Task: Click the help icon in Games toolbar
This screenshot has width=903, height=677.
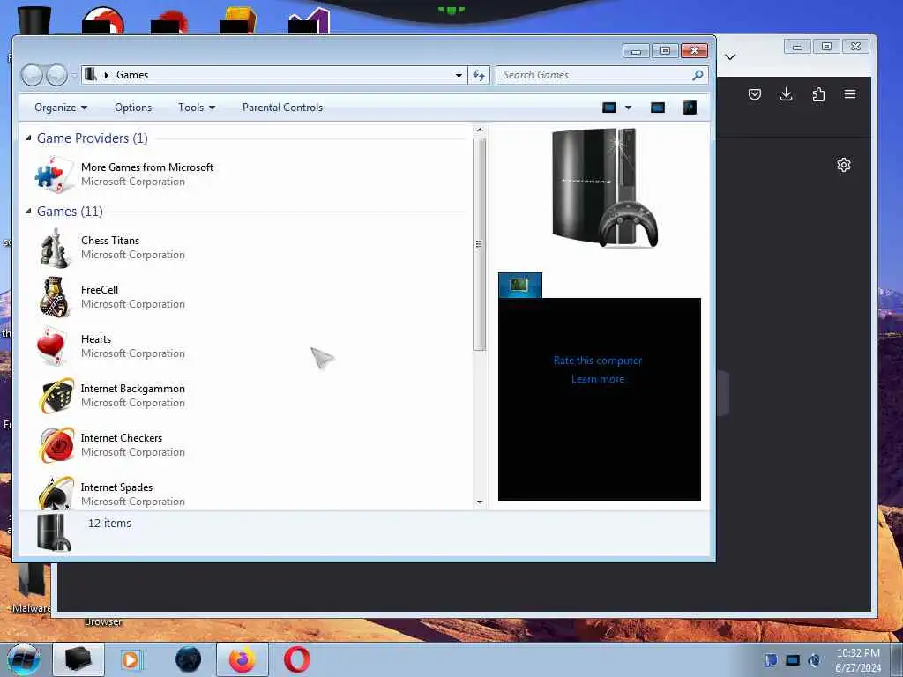Action: click(x=690, y=108)
